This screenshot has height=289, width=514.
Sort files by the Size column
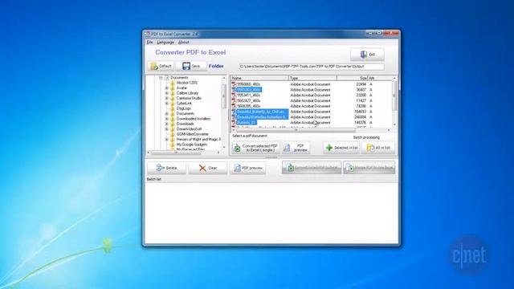353,79
